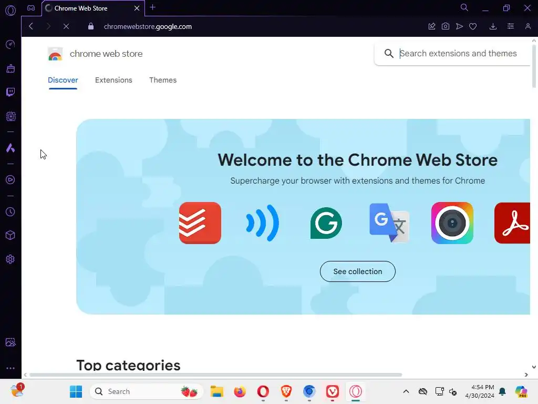Switch to the Extensions tab

point(113,80)
